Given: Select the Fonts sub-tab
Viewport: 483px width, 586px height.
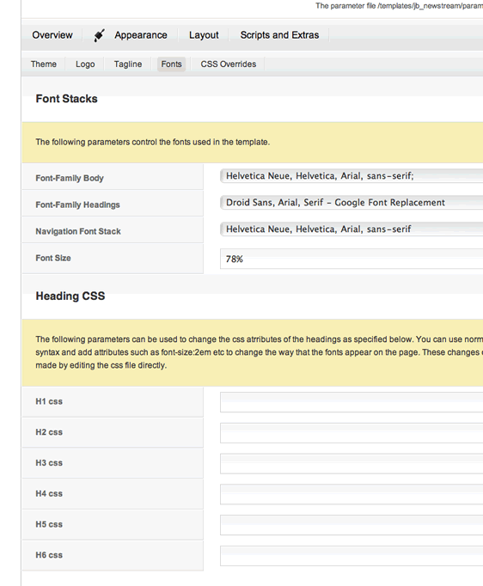Looking at the screenshot, I should [172, 64].
